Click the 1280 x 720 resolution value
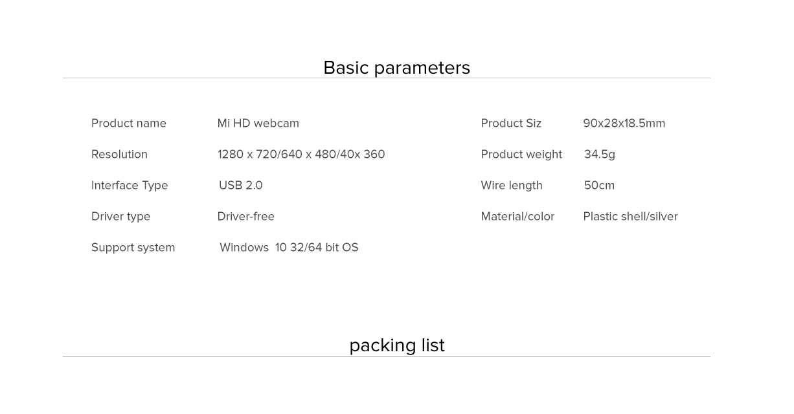794x414 pixels. point(301,155)
